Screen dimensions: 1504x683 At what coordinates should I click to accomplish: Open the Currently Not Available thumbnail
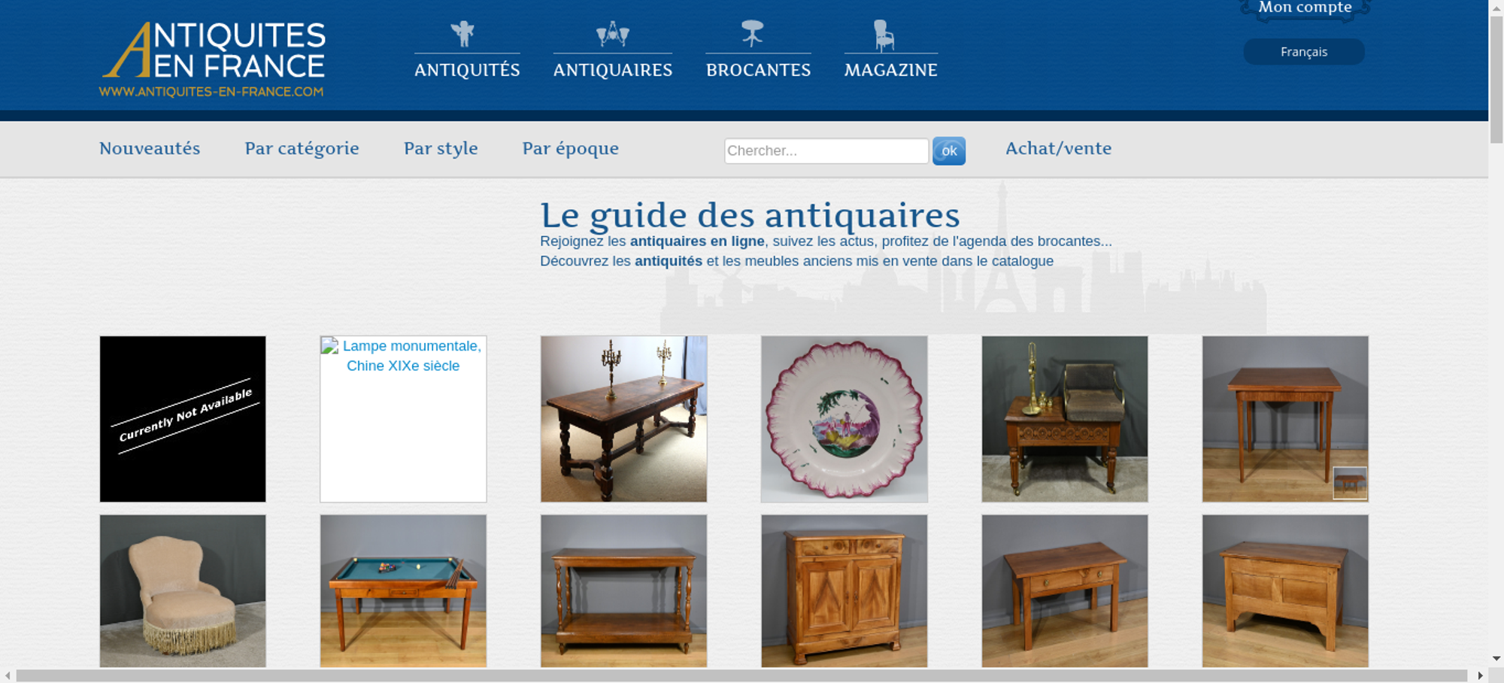pyautogui.click(x=183, y=419)
